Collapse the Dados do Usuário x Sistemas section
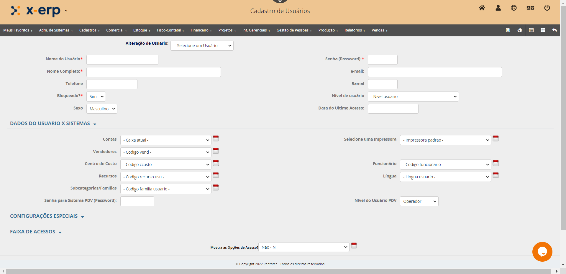Viewport: 566px width, 274px height. click(53, 124)
